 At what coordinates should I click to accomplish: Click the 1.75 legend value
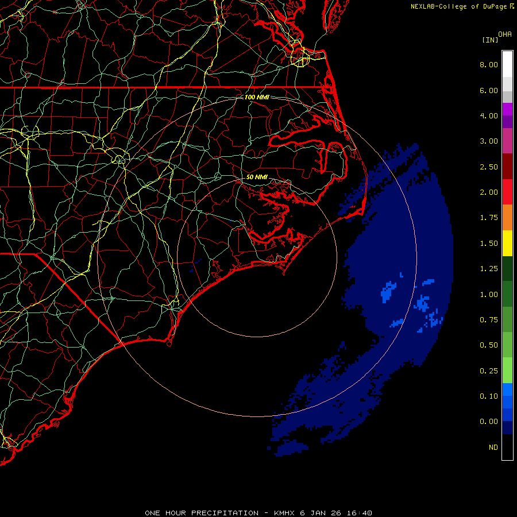(x=489, y=218)
